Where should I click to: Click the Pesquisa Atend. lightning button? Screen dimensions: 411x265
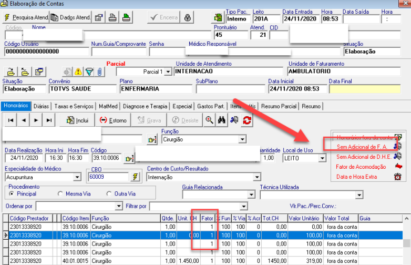(x=26, y=17)
